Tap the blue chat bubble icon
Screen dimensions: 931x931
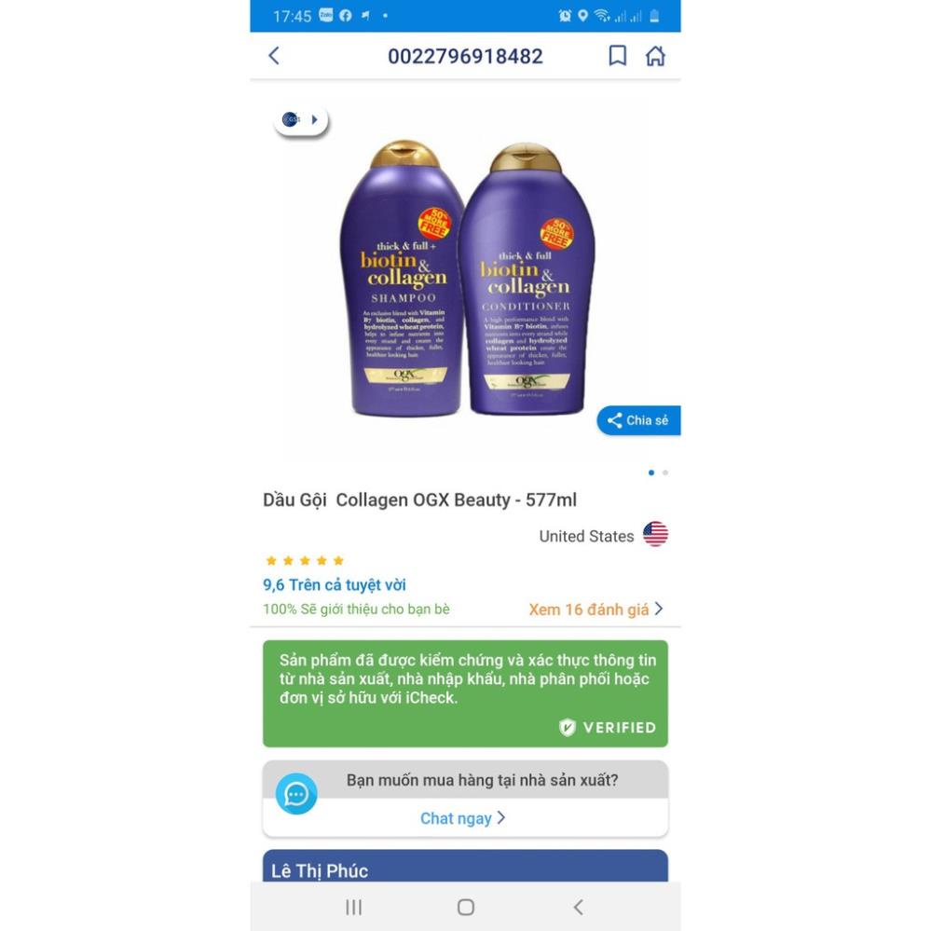(296, 794)
